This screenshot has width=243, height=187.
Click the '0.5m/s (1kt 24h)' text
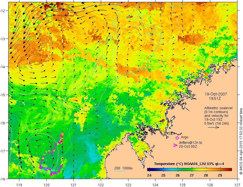tap(216, 123)
